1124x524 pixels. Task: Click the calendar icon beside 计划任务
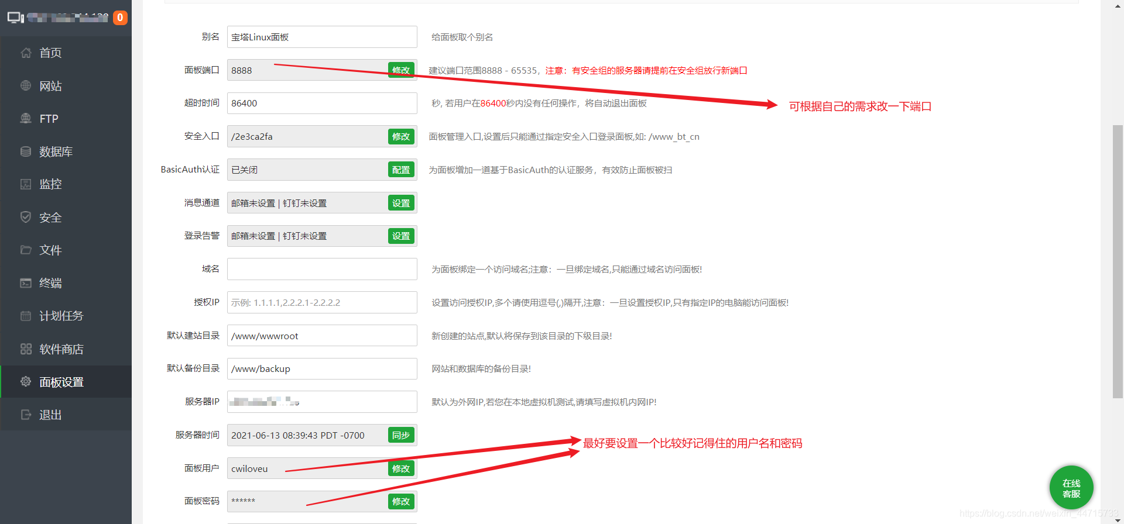pos(26,316)
